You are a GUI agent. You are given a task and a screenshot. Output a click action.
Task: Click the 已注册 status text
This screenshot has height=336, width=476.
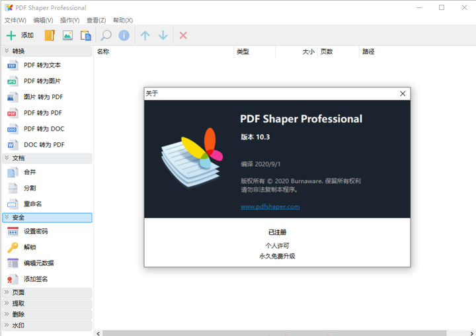277,232
